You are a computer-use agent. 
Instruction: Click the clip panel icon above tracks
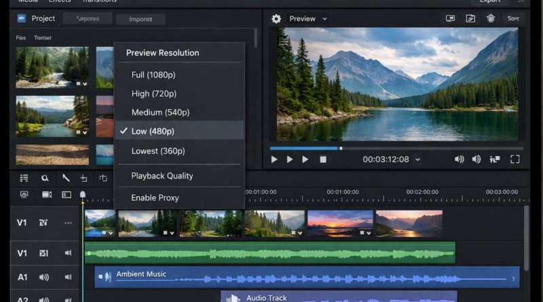tap(67, 195)
